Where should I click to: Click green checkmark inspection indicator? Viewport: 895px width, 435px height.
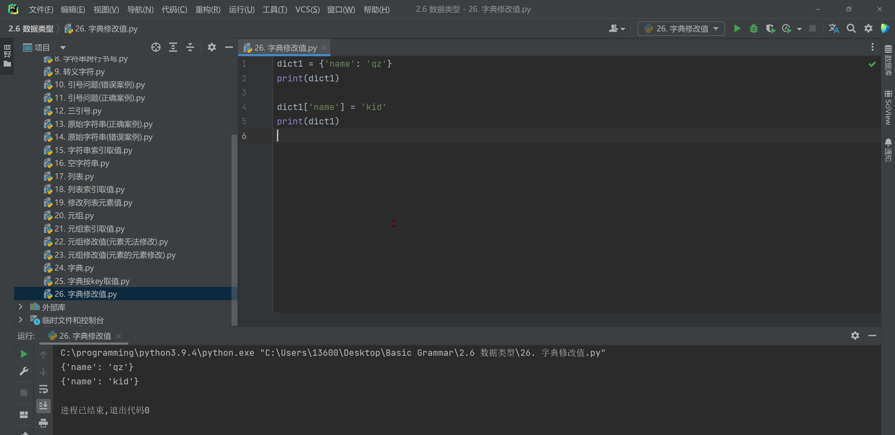(872, 64)
